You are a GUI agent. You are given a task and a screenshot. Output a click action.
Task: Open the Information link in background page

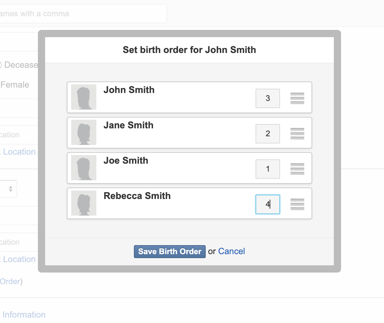click(x=24, y=315)
